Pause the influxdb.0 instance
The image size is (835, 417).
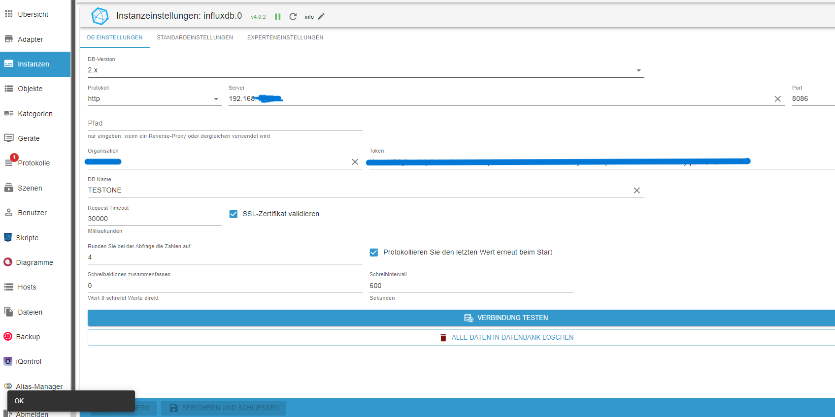coord(278,17)
